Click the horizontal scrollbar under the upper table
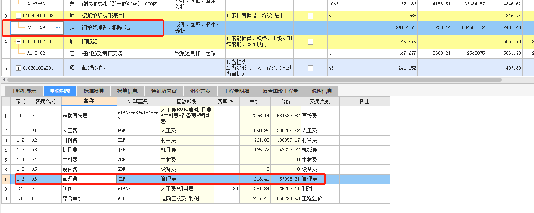Screen dimensions: 534x213 [x=253, y=79]
